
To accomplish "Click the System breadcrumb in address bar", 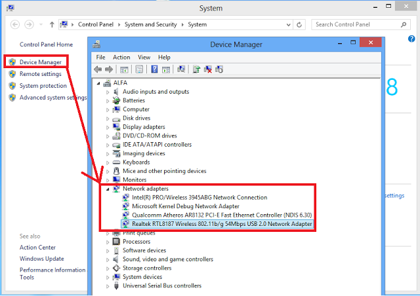I will click(197, 25).
